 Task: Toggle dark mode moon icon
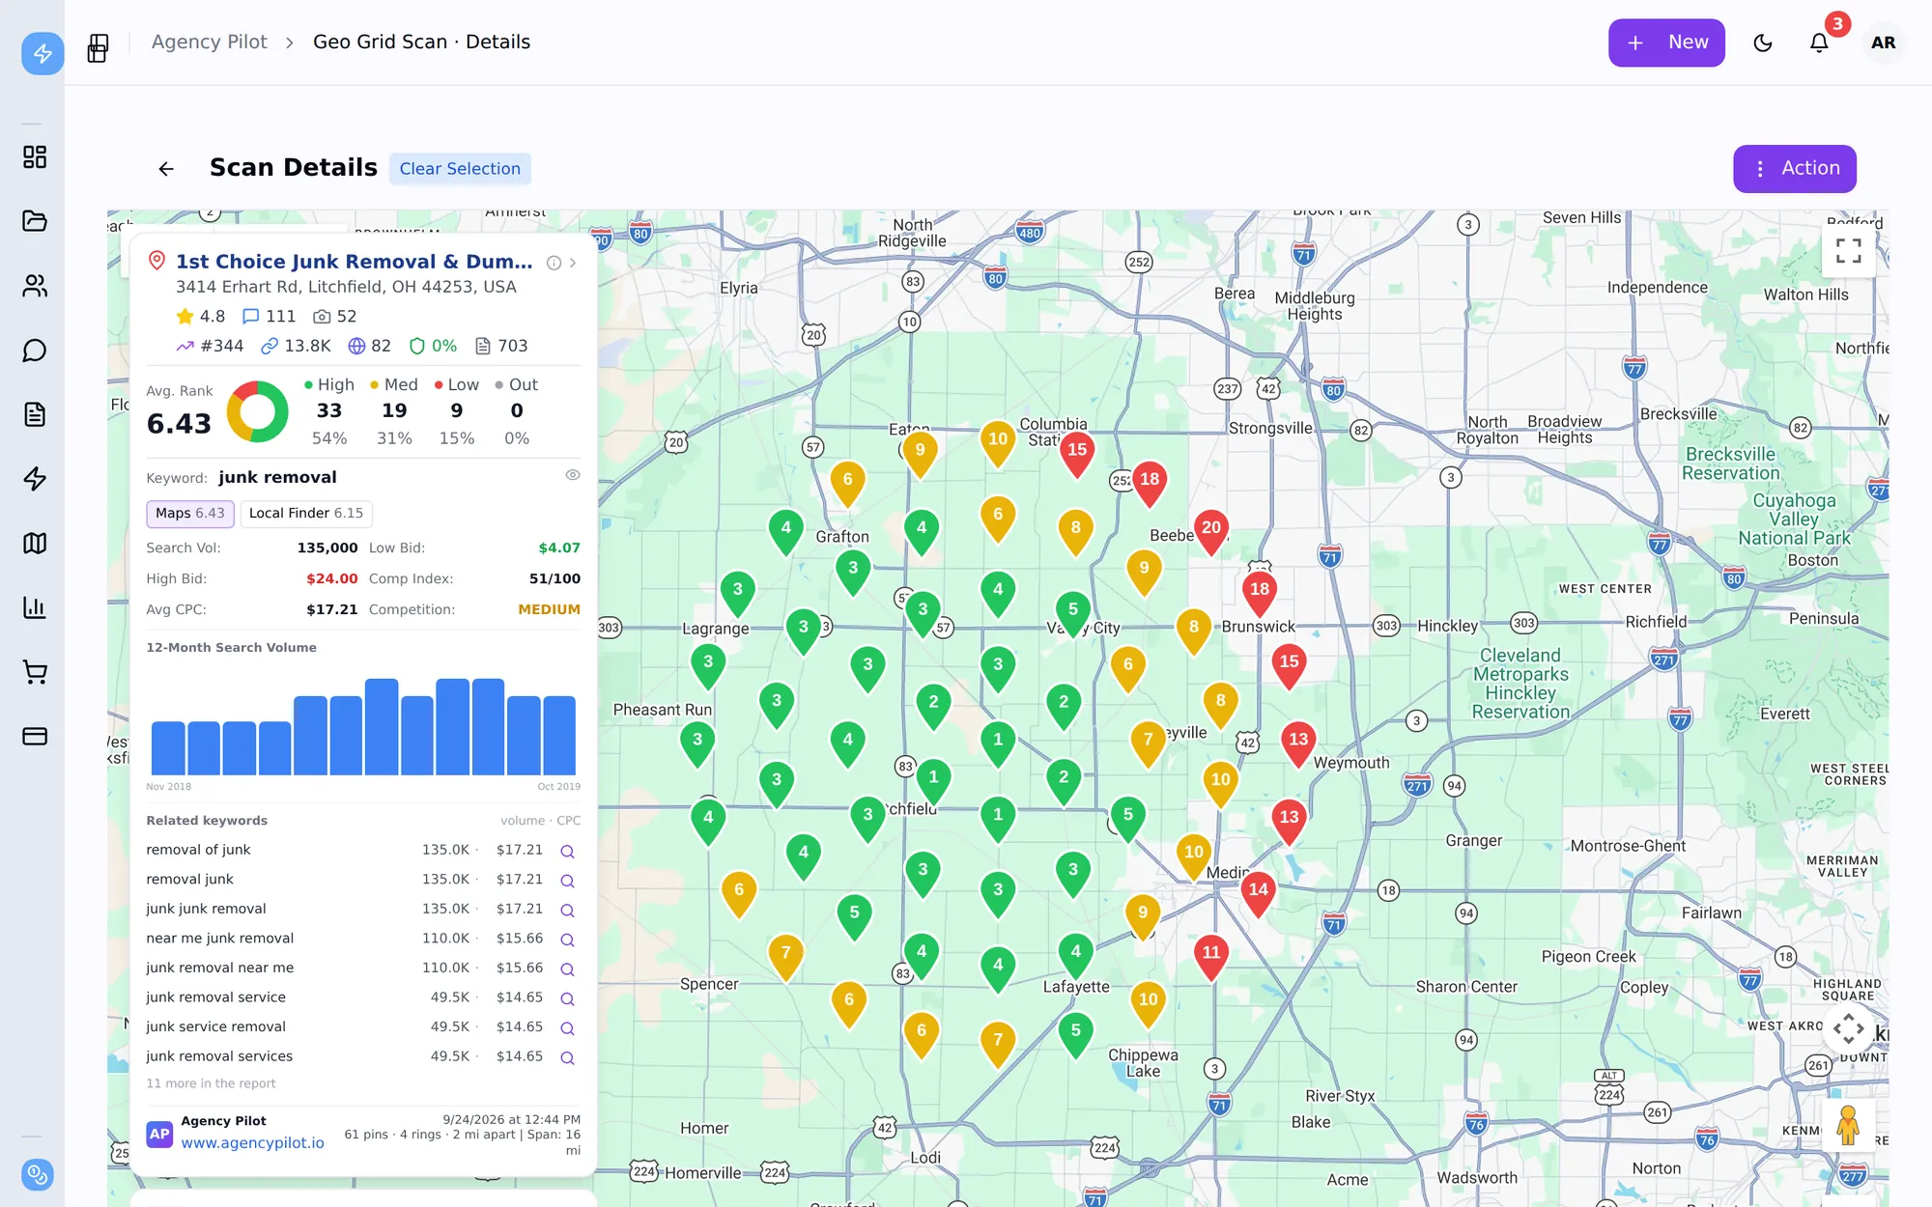pos(1763,43)
